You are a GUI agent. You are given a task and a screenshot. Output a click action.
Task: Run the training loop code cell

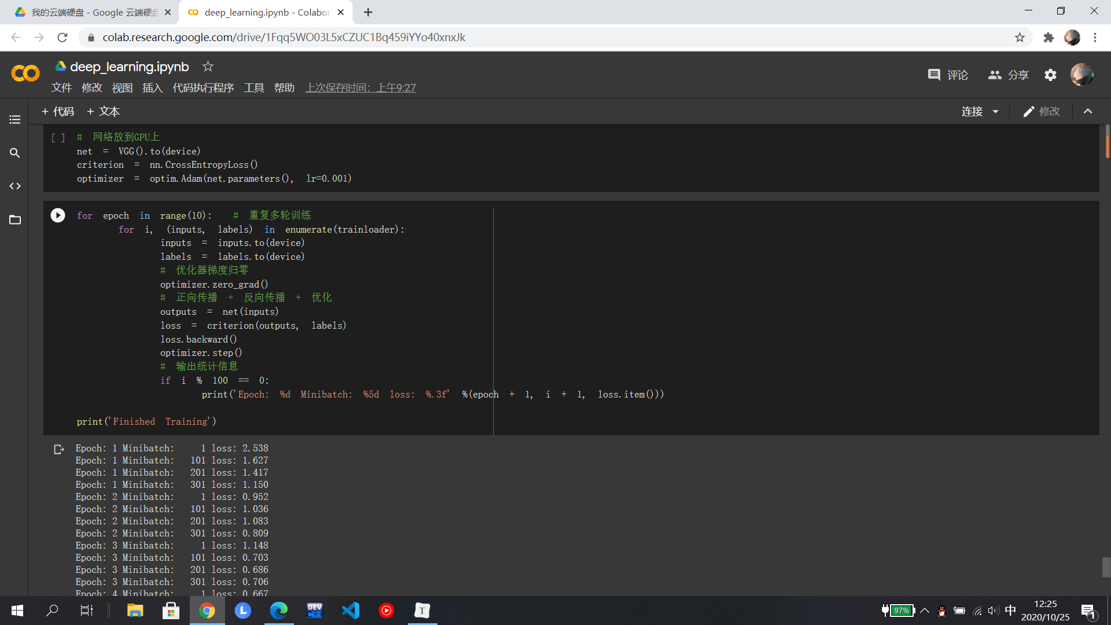(58, 215)
